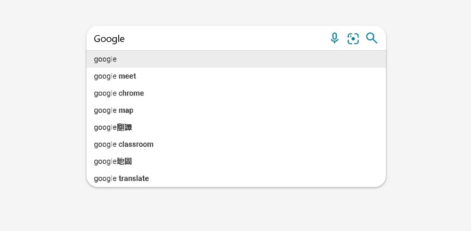Click the bold word 'chrome' in the suggestions

click(x=131, y=93)
